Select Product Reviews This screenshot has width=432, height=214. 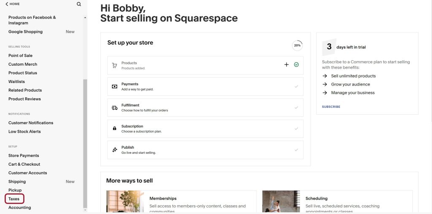tap(24, 99)
